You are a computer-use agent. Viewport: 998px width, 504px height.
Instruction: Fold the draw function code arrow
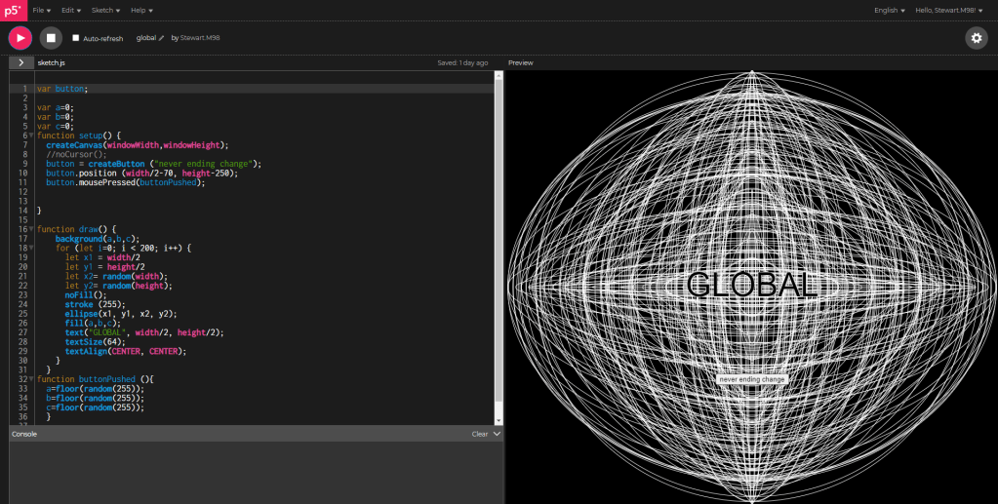[x=31, y=229]
